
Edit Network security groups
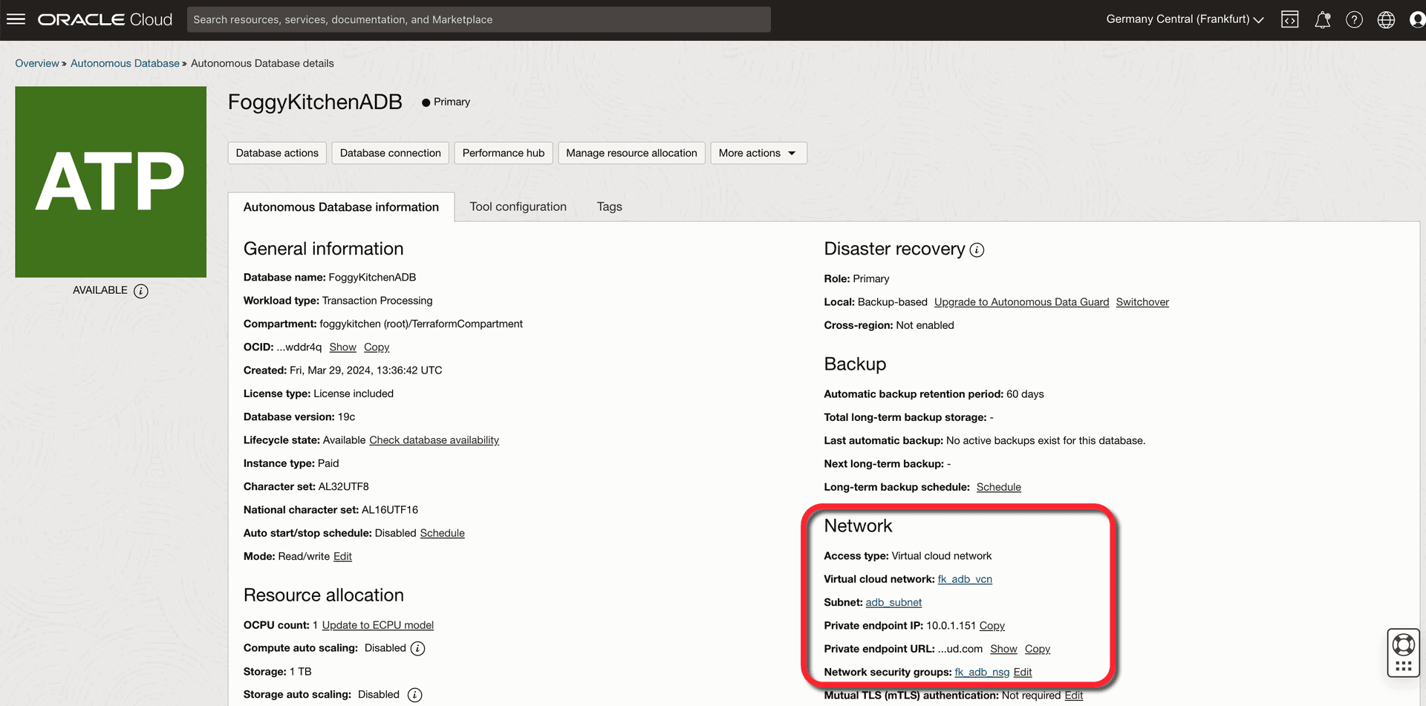click(x=1023, y=672)
